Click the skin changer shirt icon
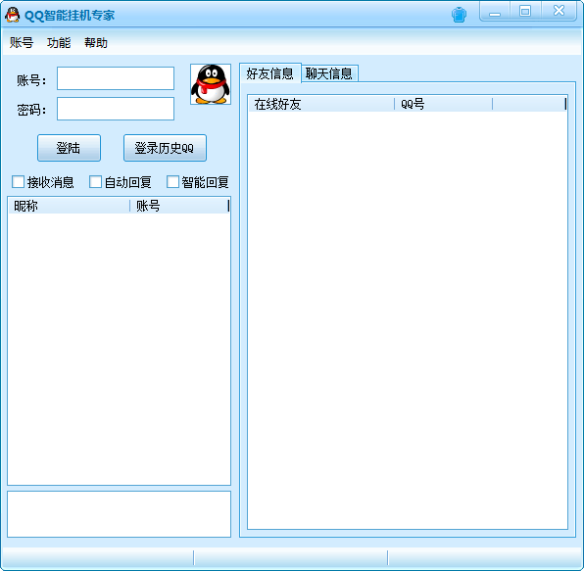Screen dimensions: 584x571 click(x=459, y=15)
